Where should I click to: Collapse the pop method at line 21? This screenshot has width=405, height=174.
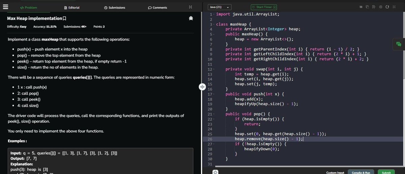click(214, 114)
